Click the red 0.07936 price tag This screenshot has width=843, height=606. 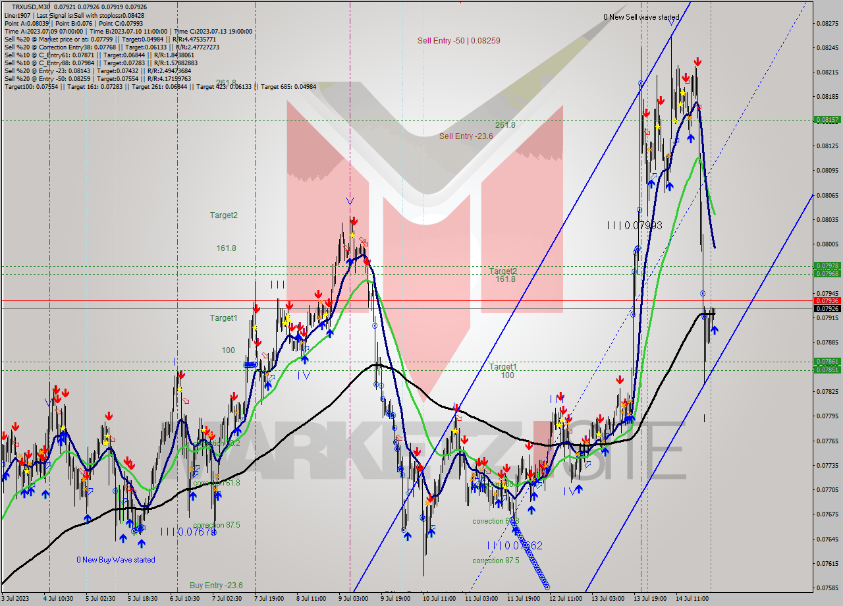827,300
